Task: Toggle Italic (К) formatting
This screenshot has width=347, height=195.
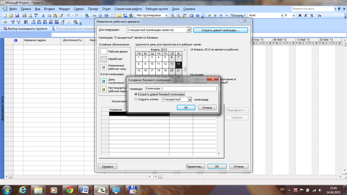Action: 306,15
